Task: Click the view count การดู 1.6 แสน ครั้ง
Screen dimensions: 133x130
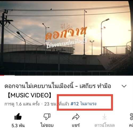Action: 22,104
